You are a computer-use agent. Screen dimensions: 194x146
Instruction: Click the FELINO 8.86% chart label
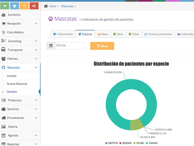(x=148, y=137)
